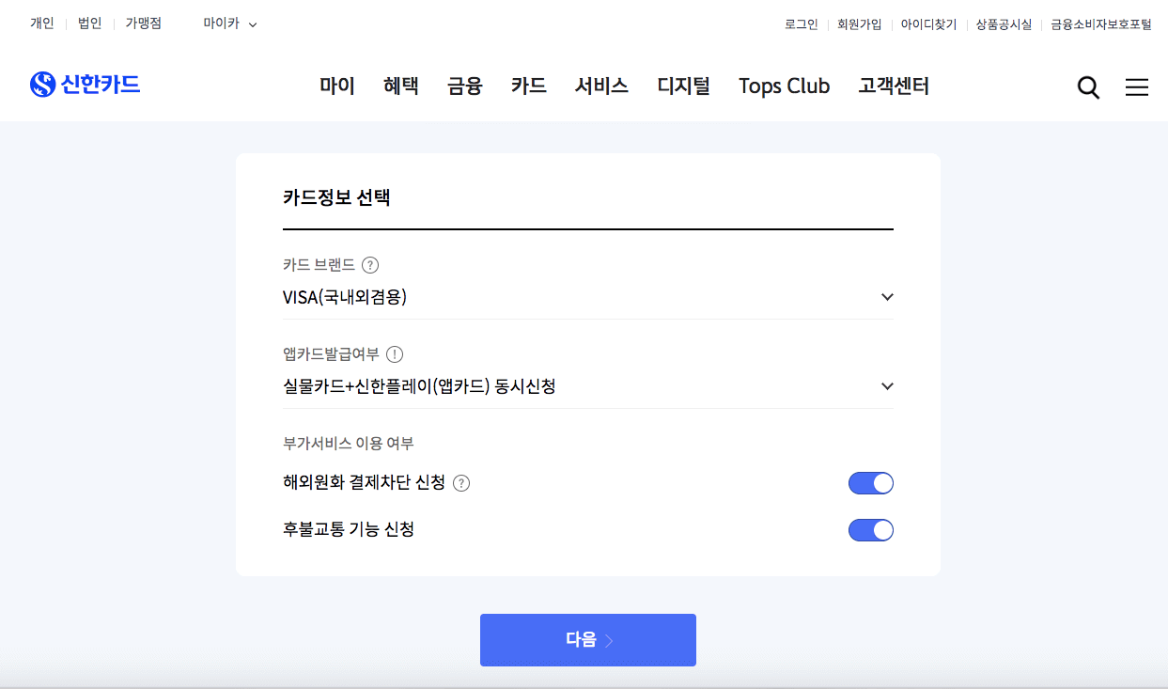The height and width of the screenshot is (689, 1168).
Task: Select Tops Club from the navigation
Action: (x=784, y=86)
